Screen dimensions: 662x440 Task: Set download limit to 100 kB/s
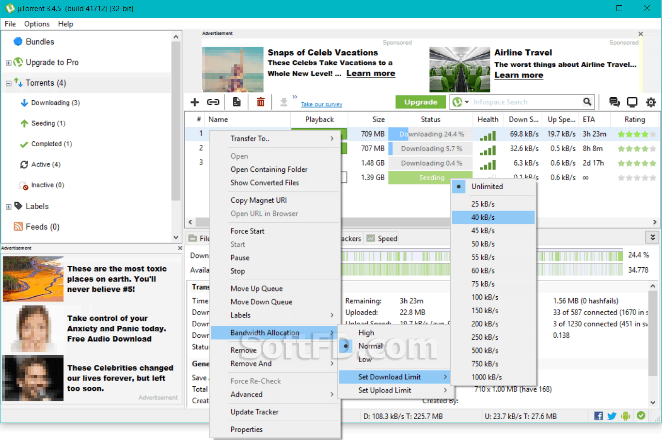point(493,297)
